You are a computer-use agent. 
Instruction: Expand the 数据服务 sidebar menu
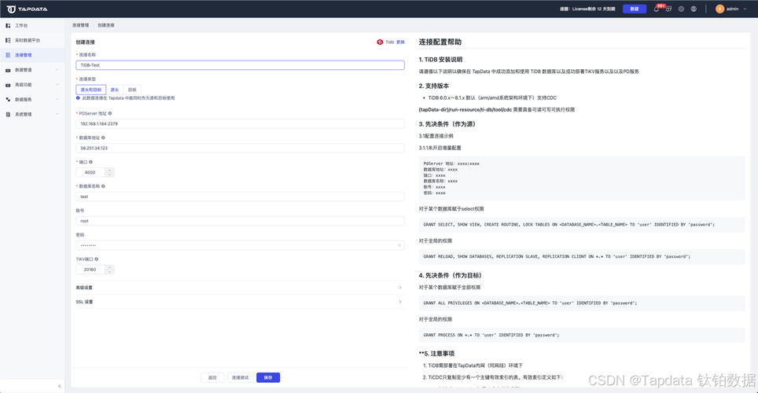(57, 100)
